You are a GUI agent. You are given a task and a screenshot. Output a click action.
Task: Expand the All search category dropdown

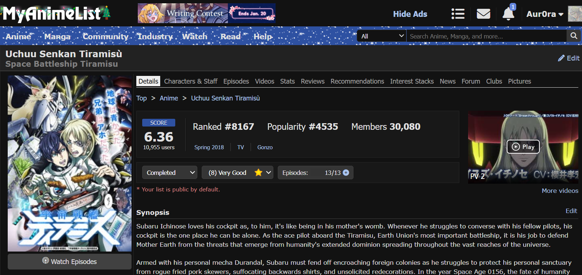(382, 36)
